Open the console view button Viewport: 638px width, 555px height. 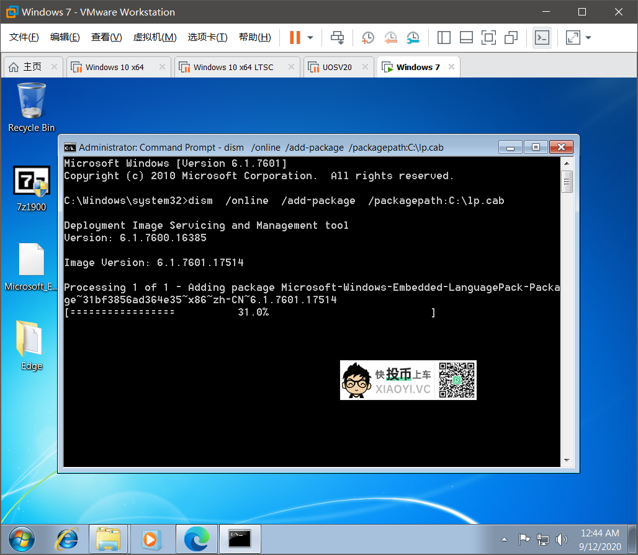click(x=542, y=38)
